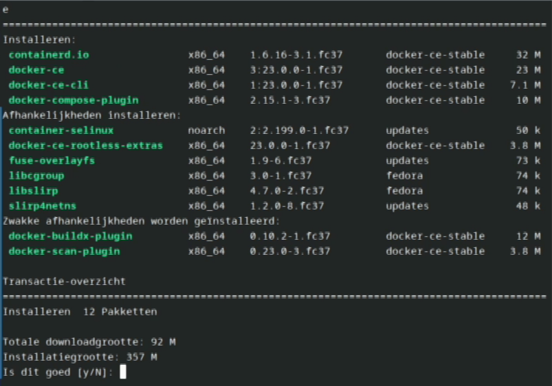
Task: Select the slirp4netns package name
Action: 43,206
